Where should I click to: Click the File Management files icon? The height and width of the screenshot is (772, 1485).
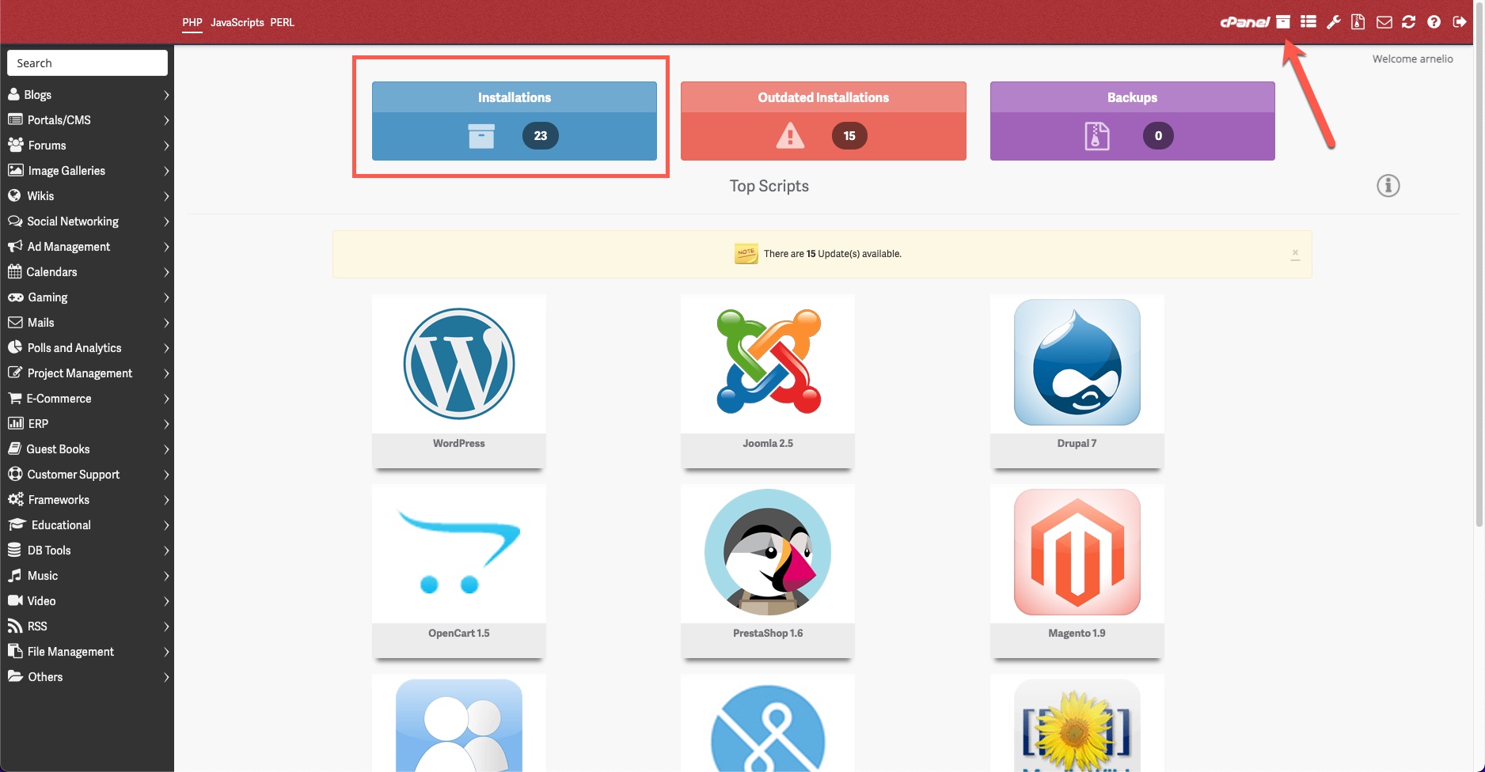click(x=14, y=651)
